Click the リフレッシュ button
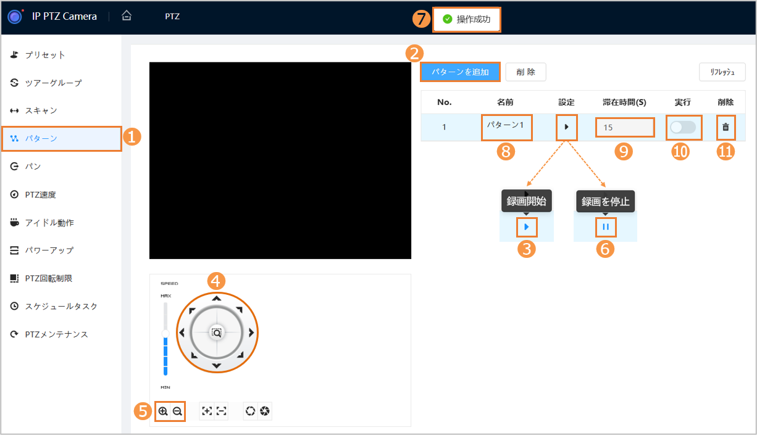Screen dimensions: 757x438 click(x=722, y=72)
